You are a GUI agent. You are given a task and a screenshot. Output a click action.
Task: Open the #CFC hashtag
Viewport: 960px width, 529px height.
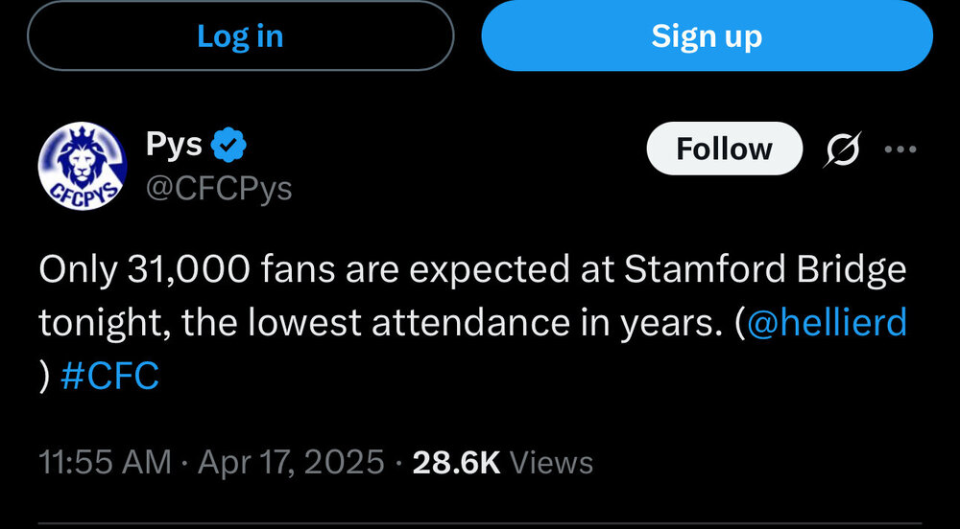coord(110,376)
